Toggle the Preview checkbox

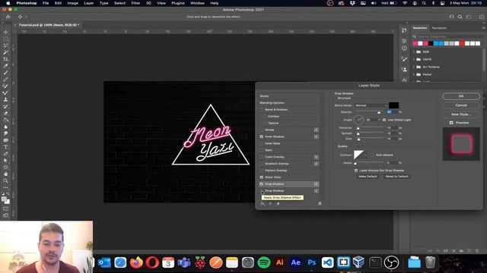451,123
